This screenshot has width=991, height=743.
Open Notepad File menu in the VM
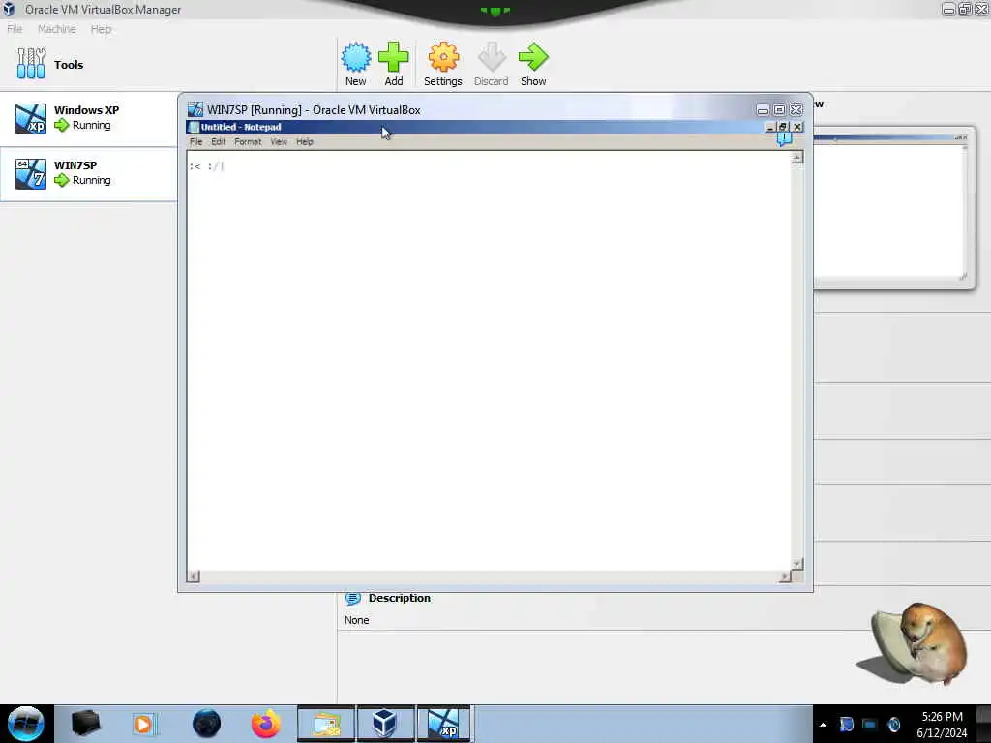(195, 141)
